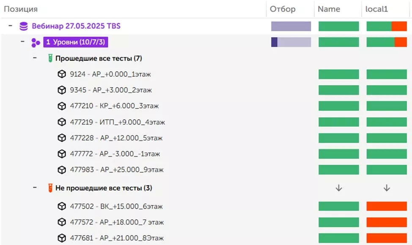Click the Отбор progress bar in Уровни row
Screen dimensions: 412x245
[x=291, y=42]
